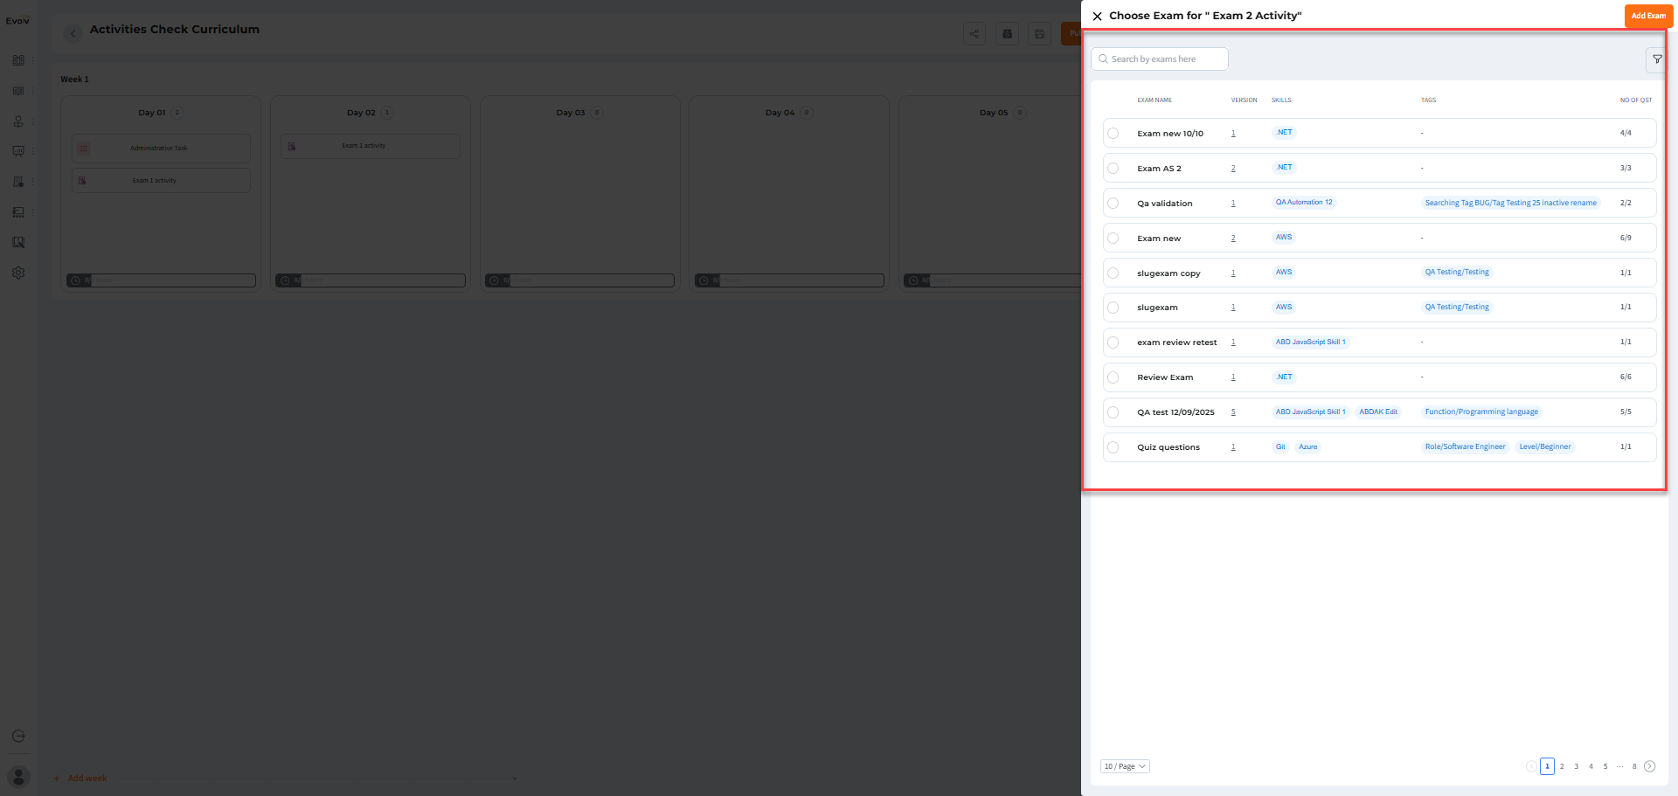The width and height of the screenshot is (1678, 796).
Task: Click the calendar icon beside the share icon
Action: [x=1007, y=34]
